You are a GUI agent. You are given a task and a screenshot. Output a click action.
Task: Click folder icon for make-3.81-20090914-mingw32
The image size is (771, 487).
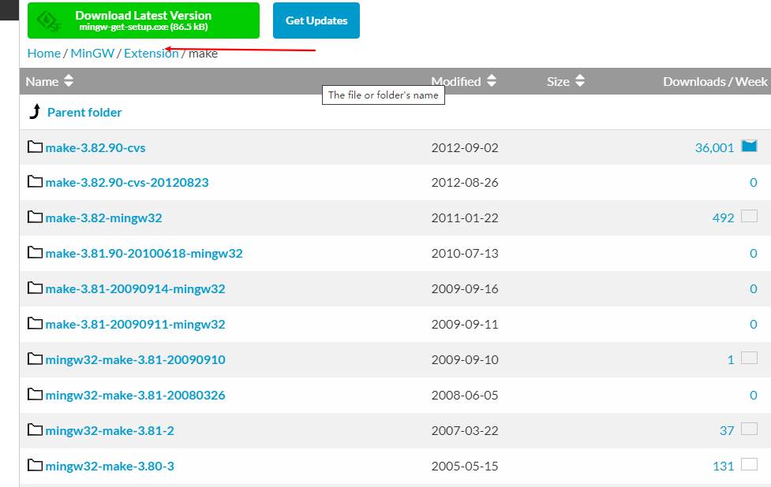pos(35,288)
